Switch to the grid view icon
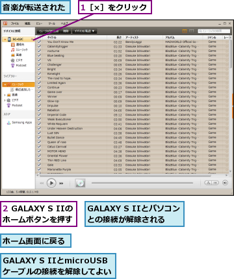The image size is (234, 279). pyautogui.click(x=192, y=31)
